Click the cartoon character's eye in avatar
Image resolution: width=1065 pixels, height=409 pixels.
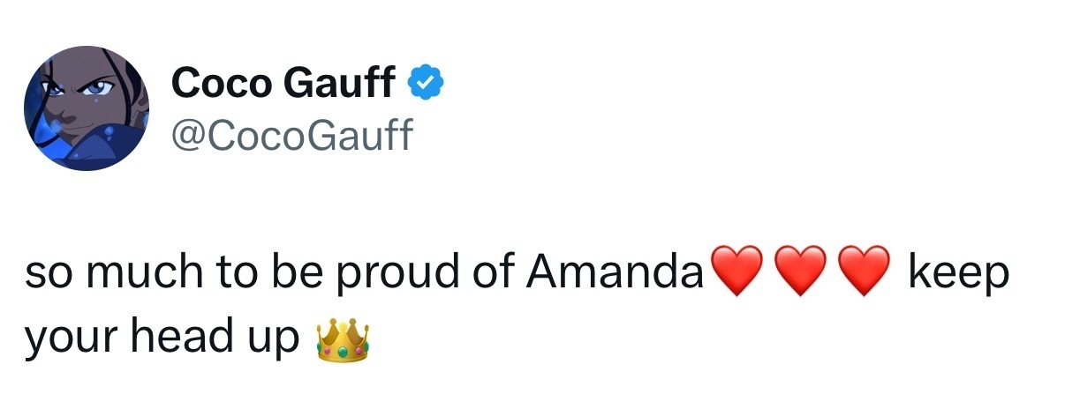(x=101, y=86)
